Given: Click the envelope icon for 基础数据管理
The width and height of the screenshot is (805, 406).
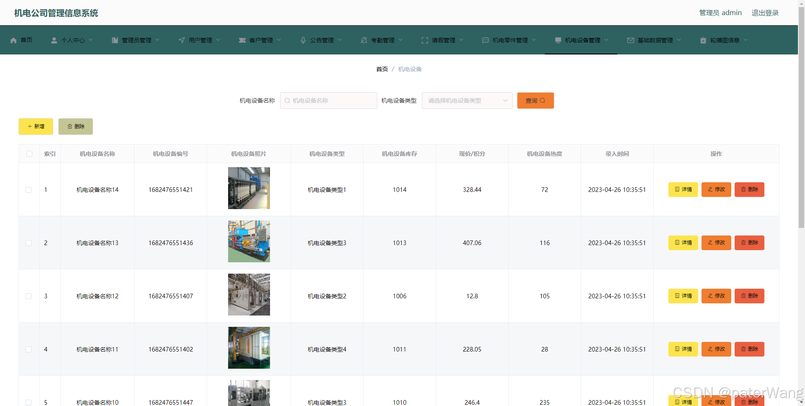Looking at the screenshot, I should tap(631, 40).
